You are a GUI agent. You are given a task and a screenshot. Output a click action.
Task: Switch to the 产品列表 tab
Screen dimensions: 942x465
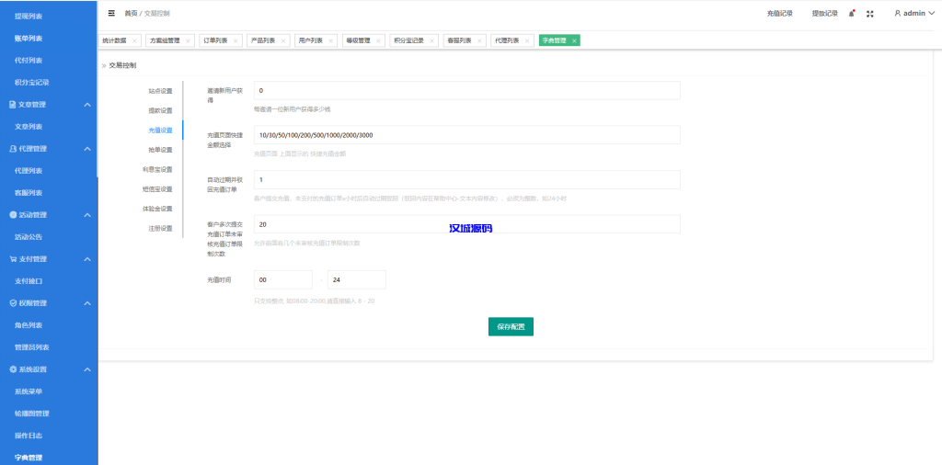pyautogui.click(x=263, y=41)
